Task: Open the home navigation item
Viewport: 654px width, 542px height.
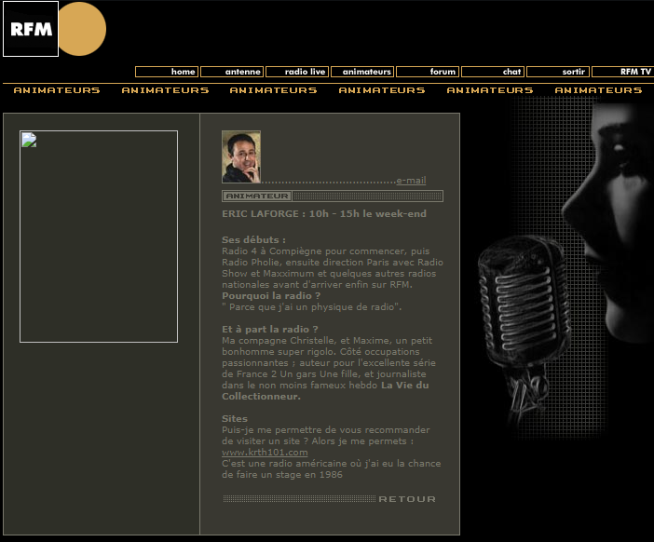Action: (167, 72)
